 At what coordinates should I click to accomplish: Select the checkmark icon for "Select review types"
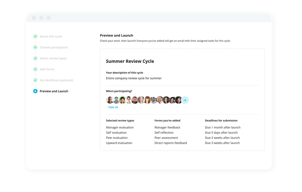pyautogui.click(x=35, y=58)
